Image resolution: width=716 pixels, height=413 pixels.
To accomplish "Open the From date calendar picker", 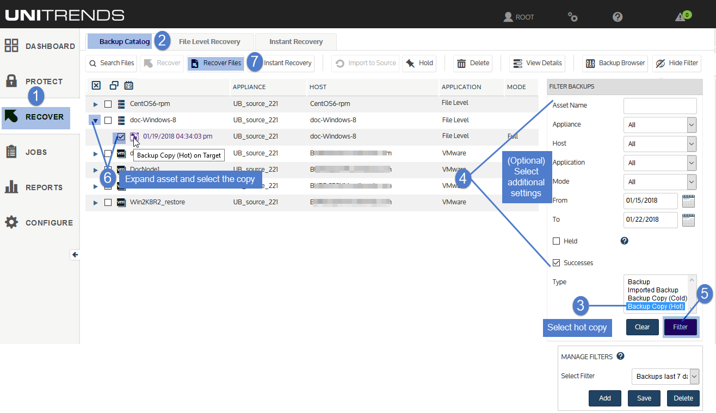I will 689,201.
